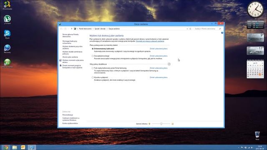Open the Recovery desktop shortcut
The height and width of the screenshot is (150, 267).
pos(7,49)
